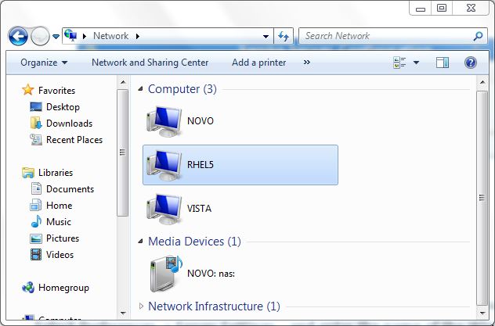Screen dimensions: 495x326
Task: Open address bar previous locations dropdown
Action: pos(266,37)
